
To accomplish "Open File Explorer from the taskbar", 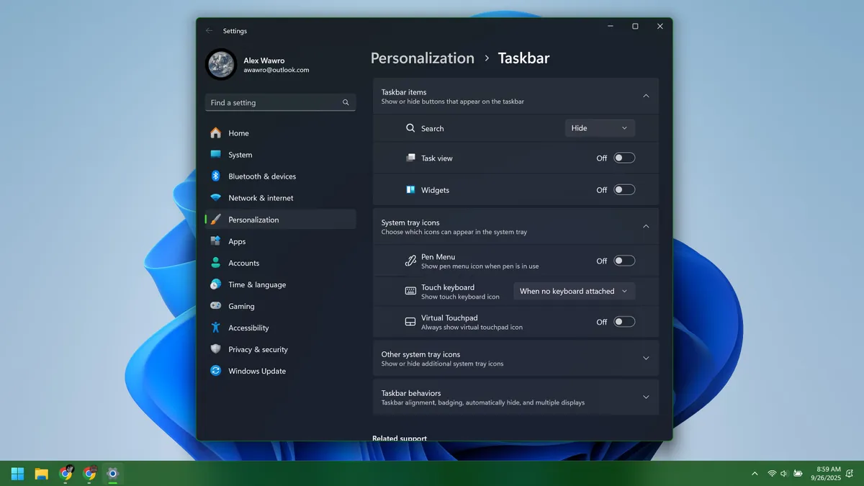I will pyautogui.click(x=42, y=473).
